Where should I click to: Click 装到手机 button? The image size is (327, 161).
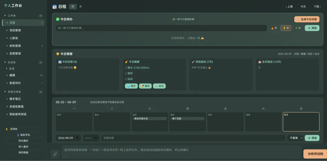point(23,135)
